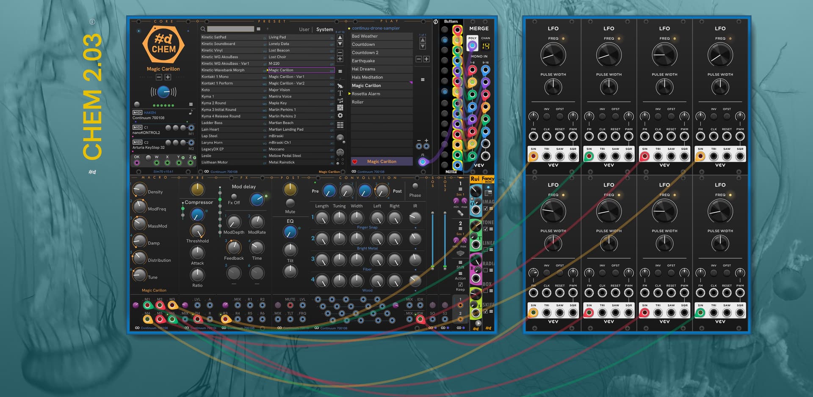Open the menu beside the LINE checkbox
813x397 pixels.
pos(491,250)
